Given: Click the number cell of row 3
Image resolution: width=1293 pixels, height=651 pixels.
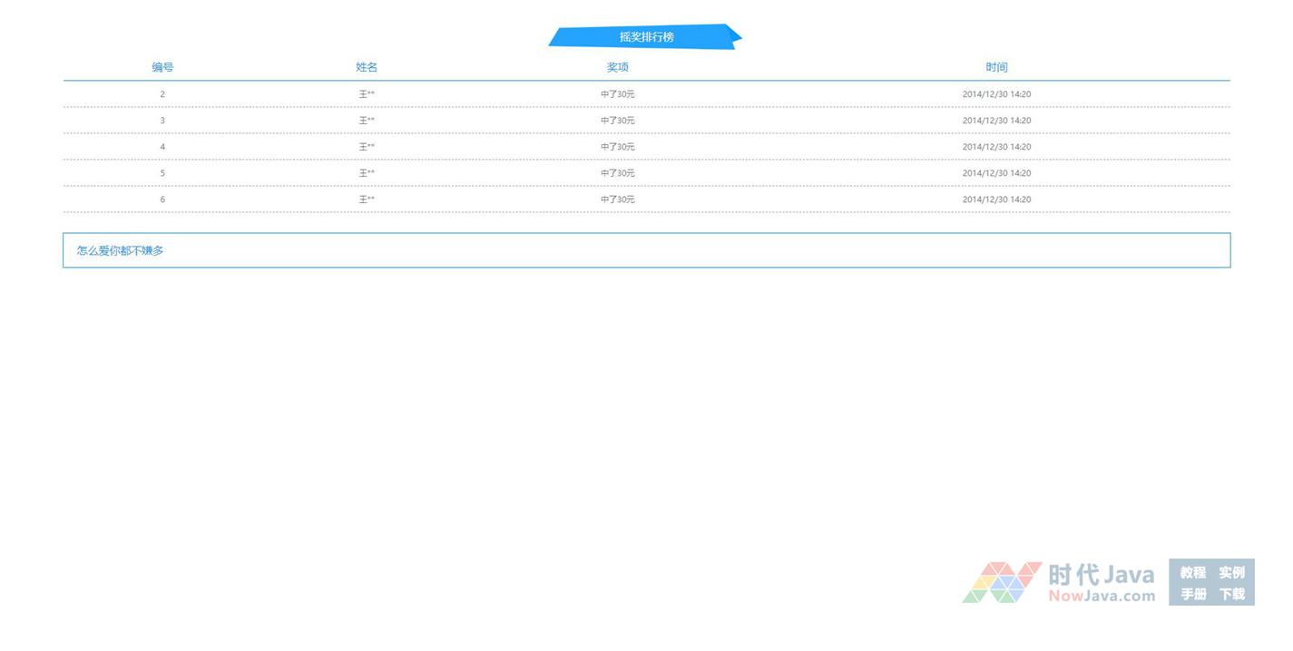Looking at the screenshot, I should [162, 121].
